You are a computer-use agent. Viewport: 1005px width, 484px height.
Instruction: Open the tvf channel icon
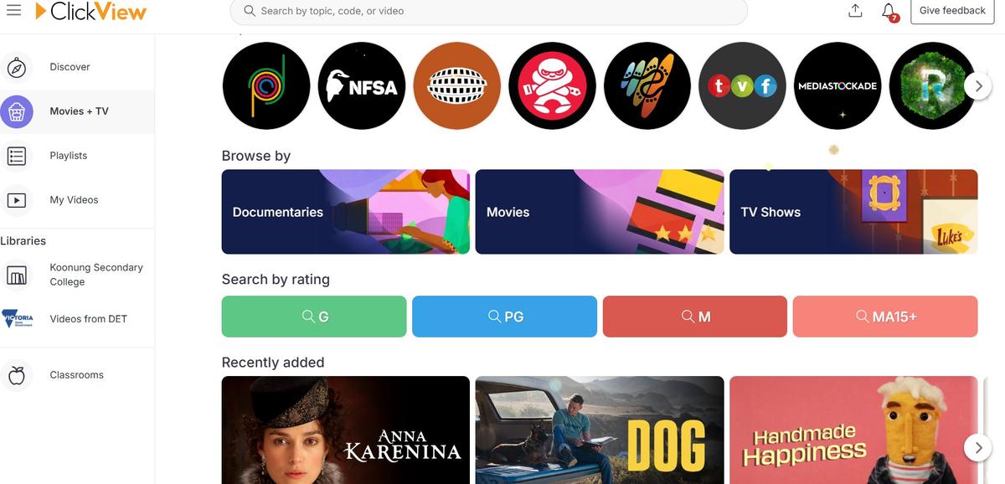click(742, 85)
